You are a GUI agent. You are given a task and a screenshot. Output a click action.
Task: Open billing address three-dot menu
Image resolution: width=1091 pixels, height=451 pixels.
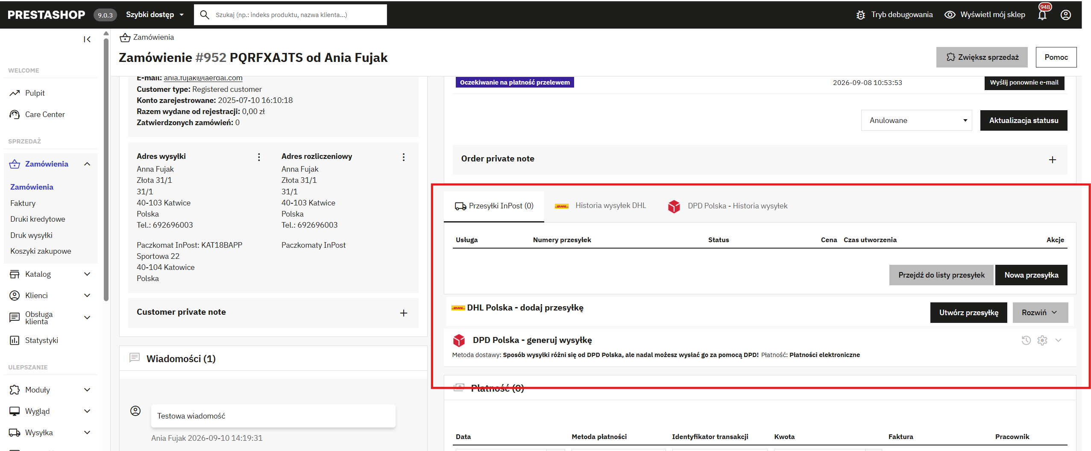[404, 157]
